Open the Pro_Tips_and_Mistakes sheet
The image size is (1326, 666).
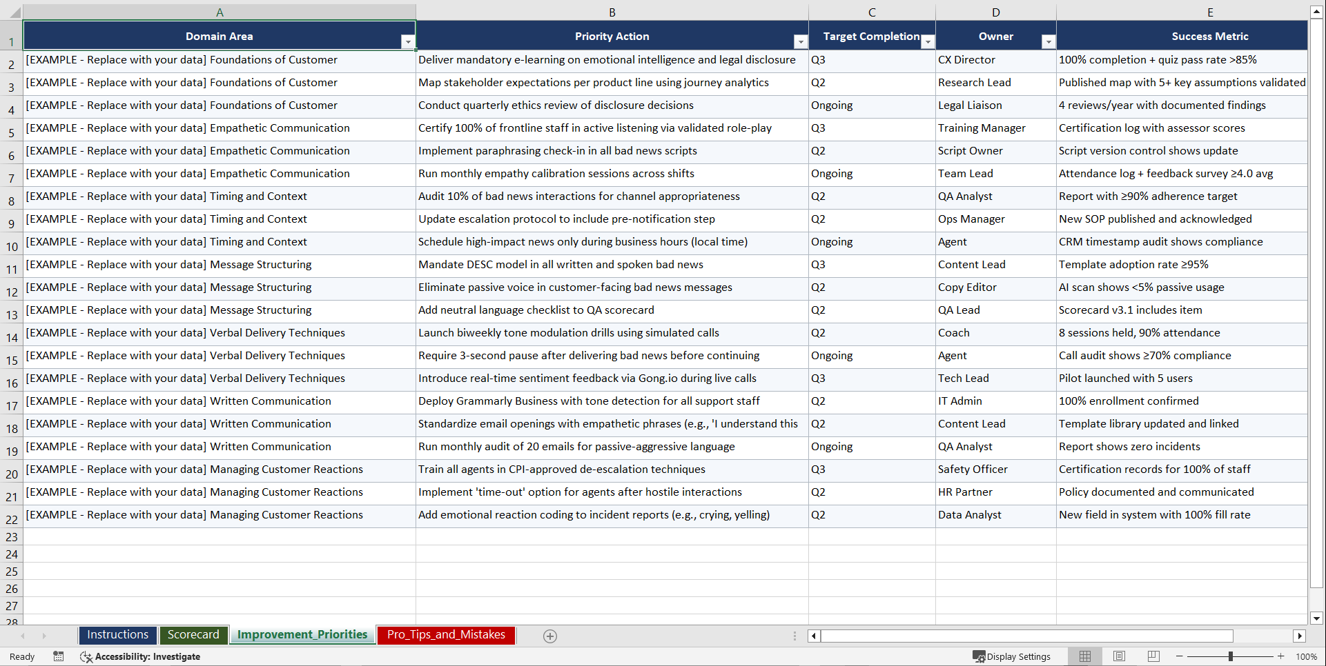coord(445,635)
